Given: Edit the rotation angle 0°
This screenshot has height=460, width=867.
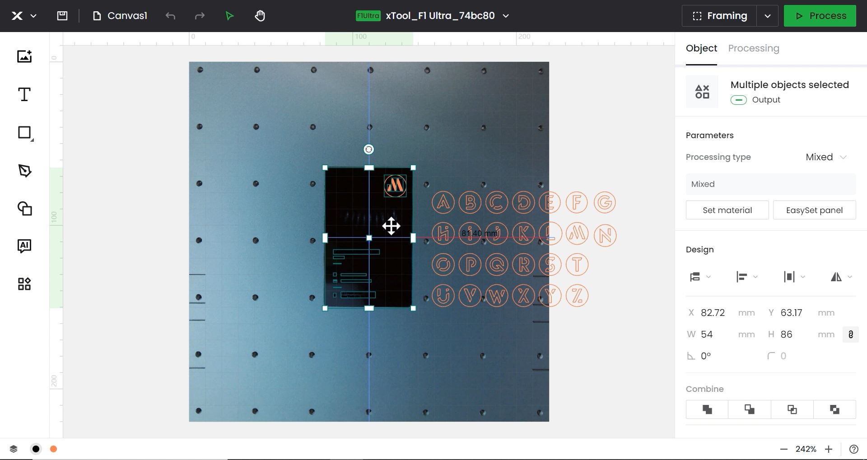Looking at the screenshot, I should [x=706, y=356].
